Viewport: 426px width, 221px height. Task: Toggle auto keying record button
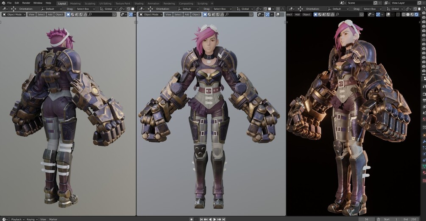pyautogui.click(x=191, y=219)
